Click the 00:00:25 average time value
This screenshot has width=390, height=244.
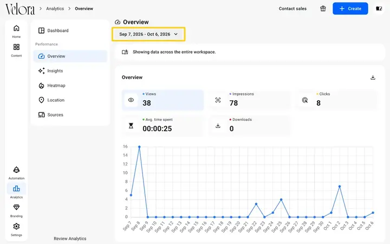point(157,129)
